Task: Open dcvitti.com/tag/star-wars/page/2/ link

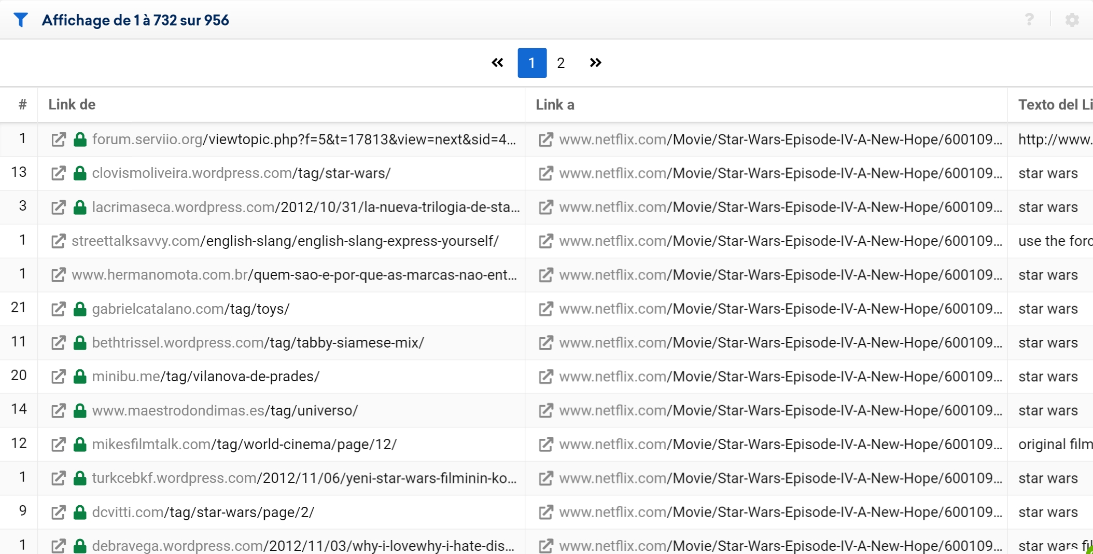Action: [203, 513]
